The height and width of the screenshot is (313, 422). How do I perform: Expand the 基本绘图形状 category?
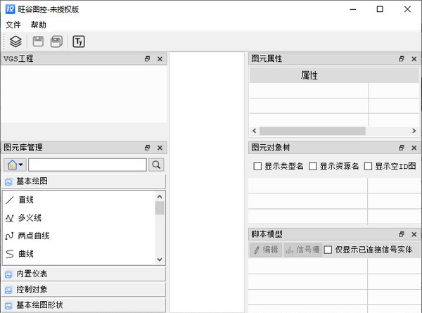(x=84, y=305)
